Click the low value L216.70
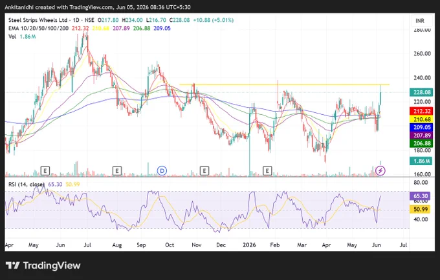Screen dimensions: 440x280 156,20
